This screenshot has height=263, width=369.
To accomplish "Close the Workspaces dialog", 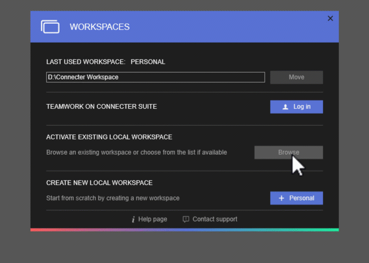I will click(330, 18).
